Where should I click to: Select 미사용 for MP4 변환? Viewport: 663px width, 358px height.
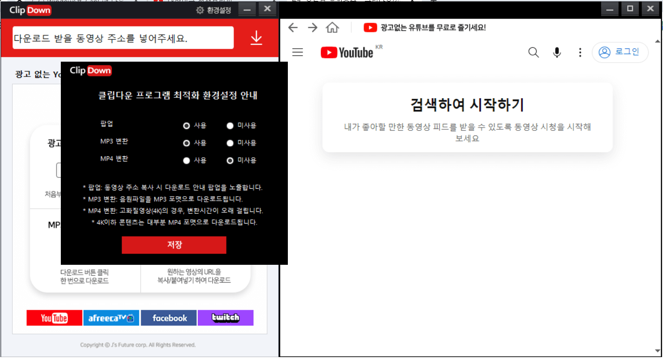pyautogui.click(x=230, y=160)
